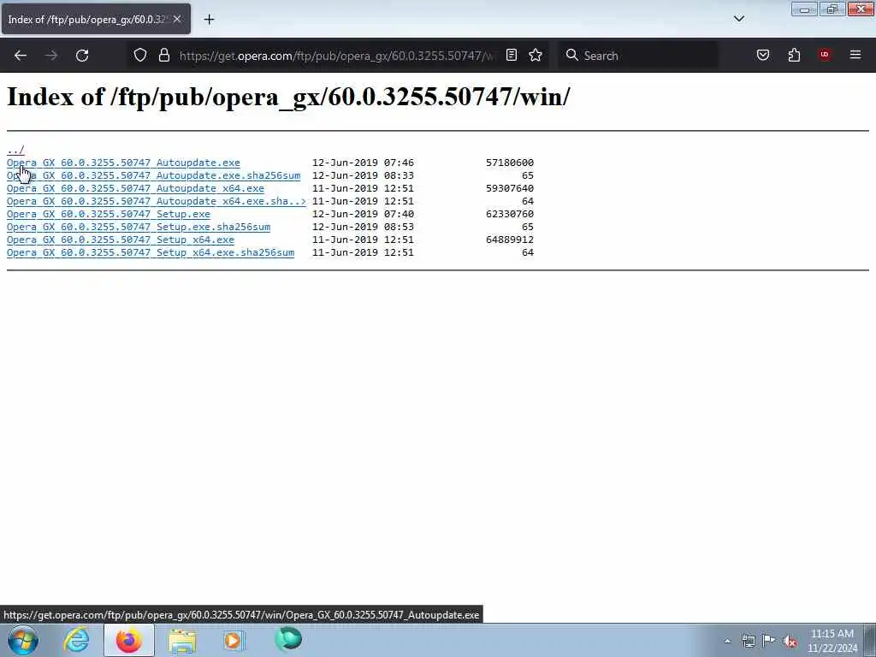The width and height of the screenshot is (876, 657).
Task: Open the tracking protection shield
Action: 140,56
